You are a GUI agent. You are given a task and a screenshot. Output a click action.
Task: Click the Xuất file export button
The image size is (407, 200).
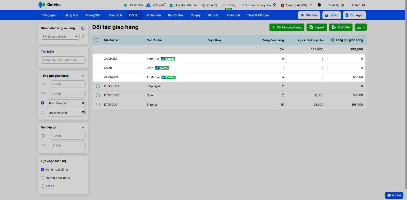pos(341,27)
